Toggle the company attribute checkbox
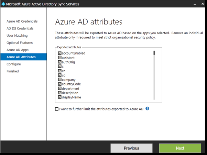The height and width of the screenshot is (155, 207). [x=60, y=80]
